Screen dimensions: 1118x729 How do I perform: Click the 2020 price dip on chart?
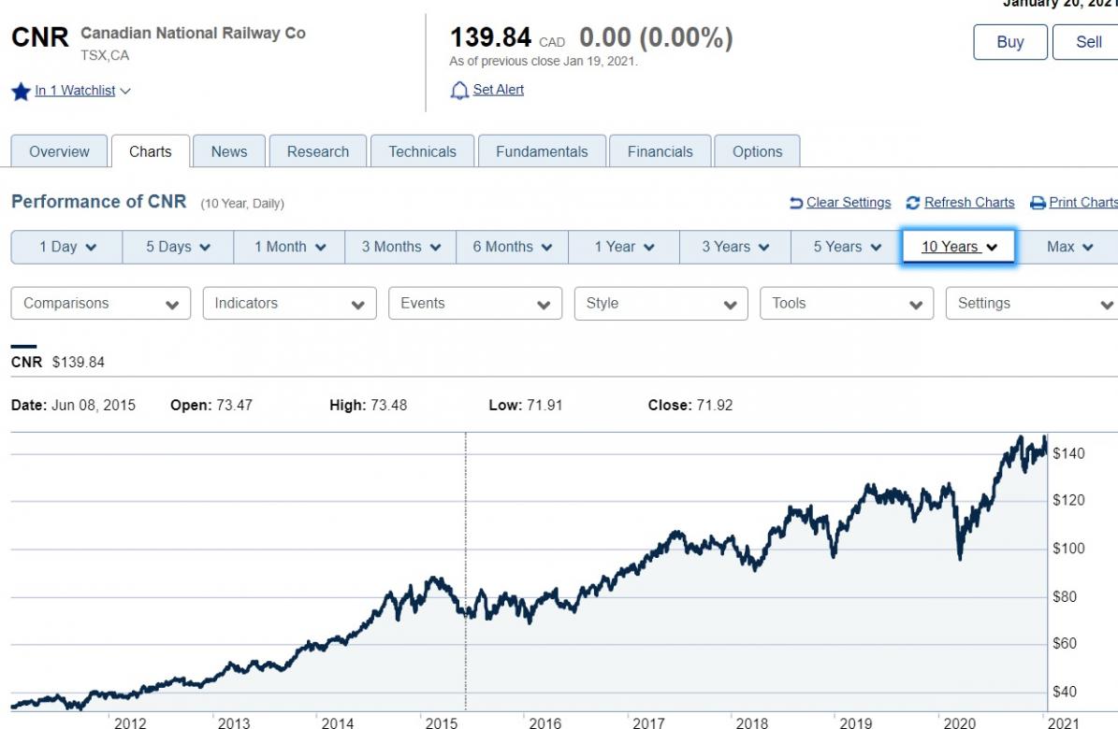click(x=960, y=556)
